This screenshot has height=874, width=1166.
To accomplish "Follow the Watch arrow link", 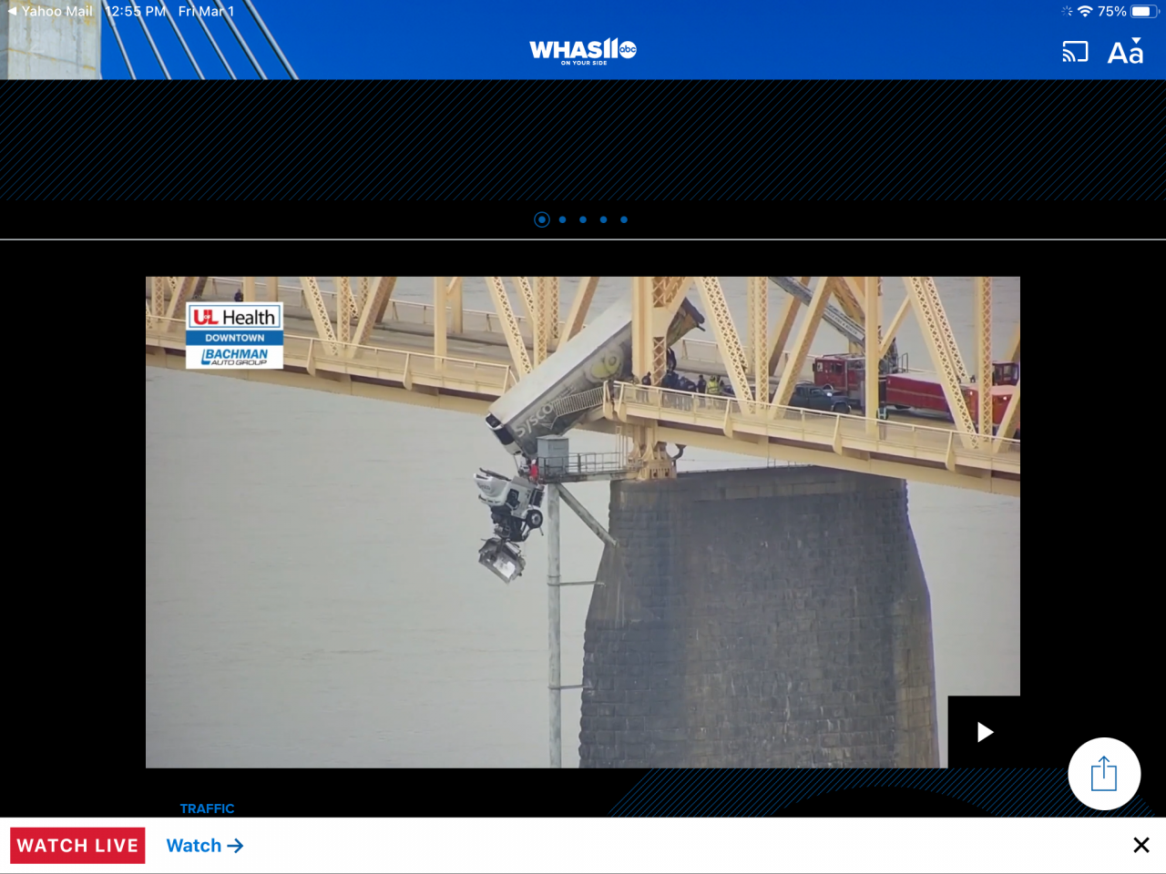I will 205,846.
